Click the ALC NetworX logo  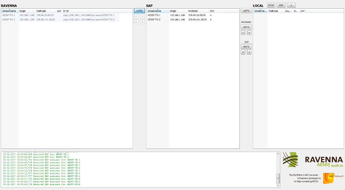333,178
